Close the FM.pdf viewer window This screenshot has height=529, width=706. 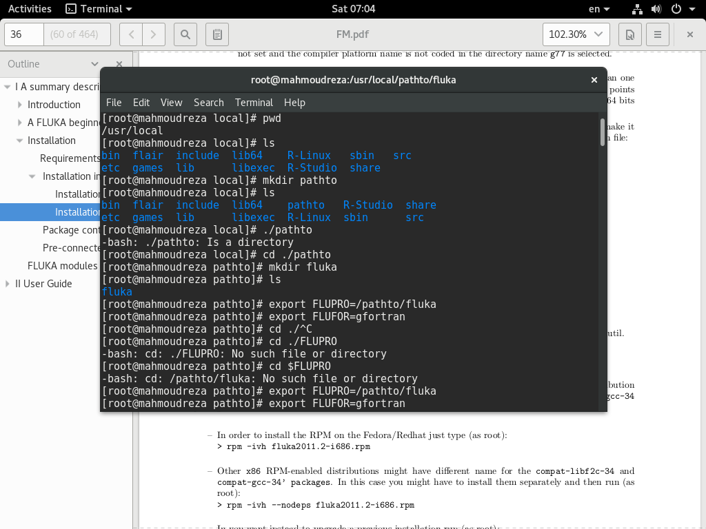[689, 34]
